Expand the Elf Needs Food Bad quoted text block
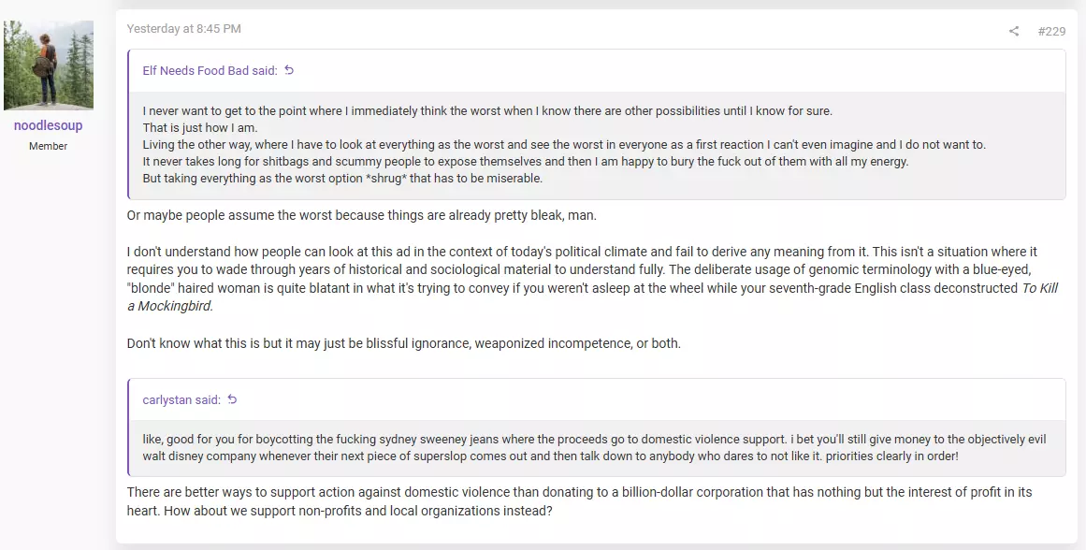This screenshot has width=1086, height=550. click(597, 145)
